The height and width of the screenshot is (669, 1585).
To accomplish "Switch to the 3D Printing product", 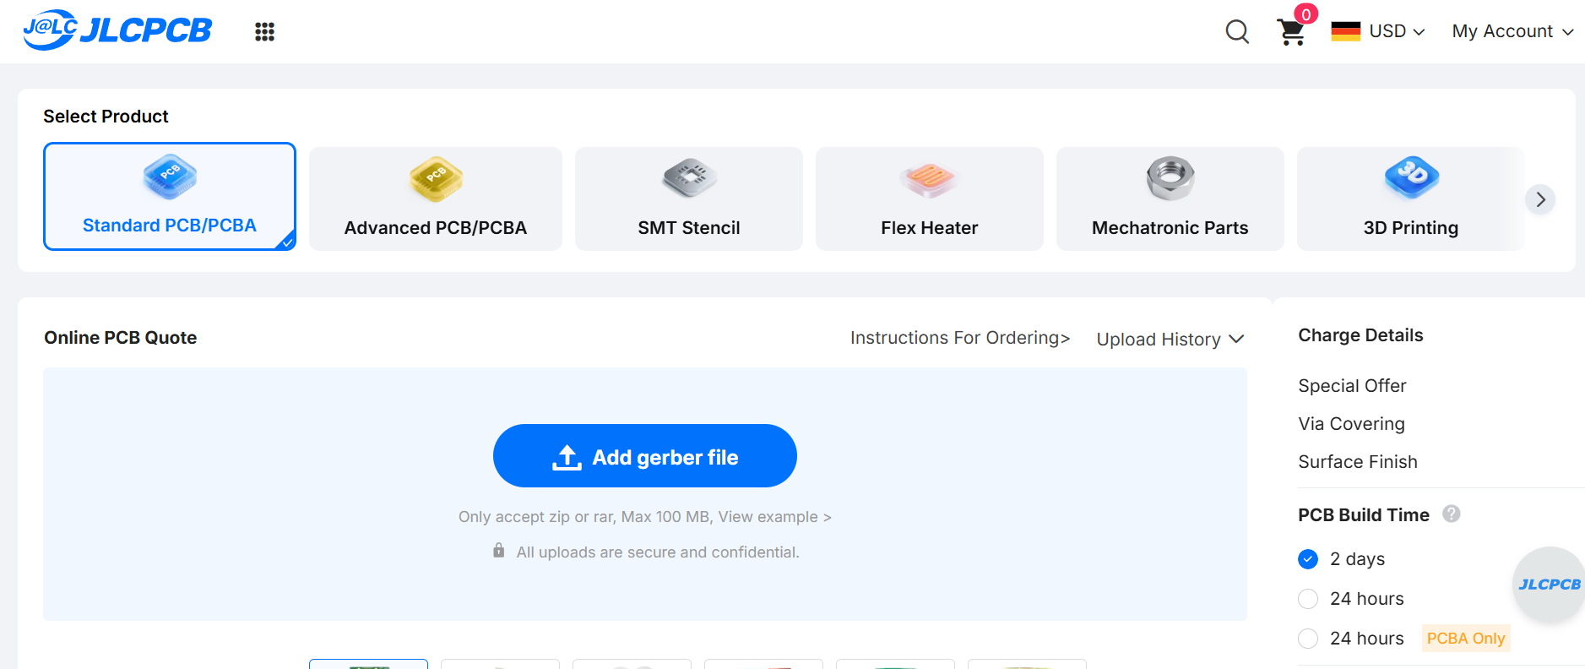I will click(1411, 199).
